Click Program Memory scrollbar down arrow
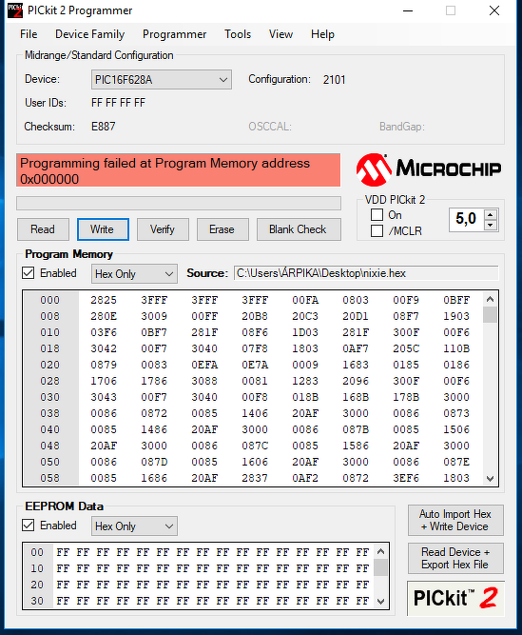Image resolution: width=522 pixels, height=635 pixels. coord(490,478)
